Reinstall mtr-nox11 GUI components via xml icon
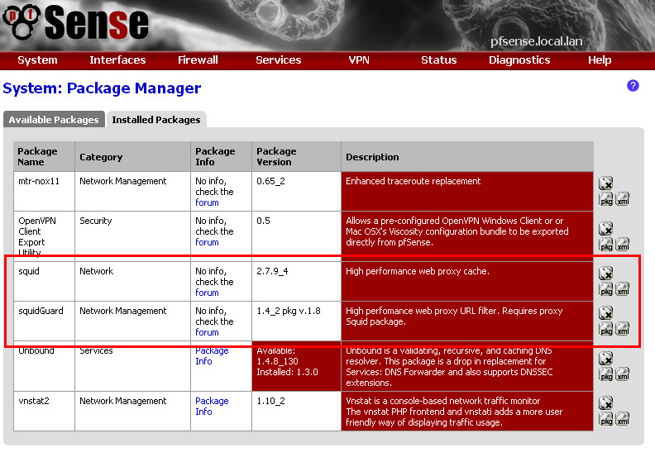 click(x=623, y=199)
